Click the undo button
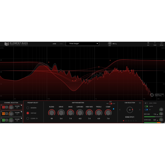Image resolution: width=165 pixels, height=165 pixels. (x=54, y=43)
